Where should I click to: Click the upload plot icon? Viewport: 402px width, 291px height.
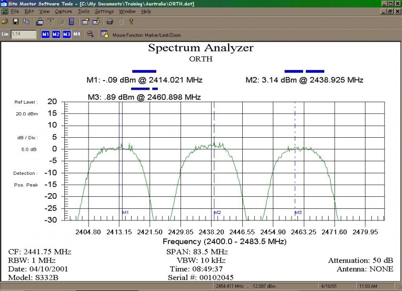click(96, 22)
